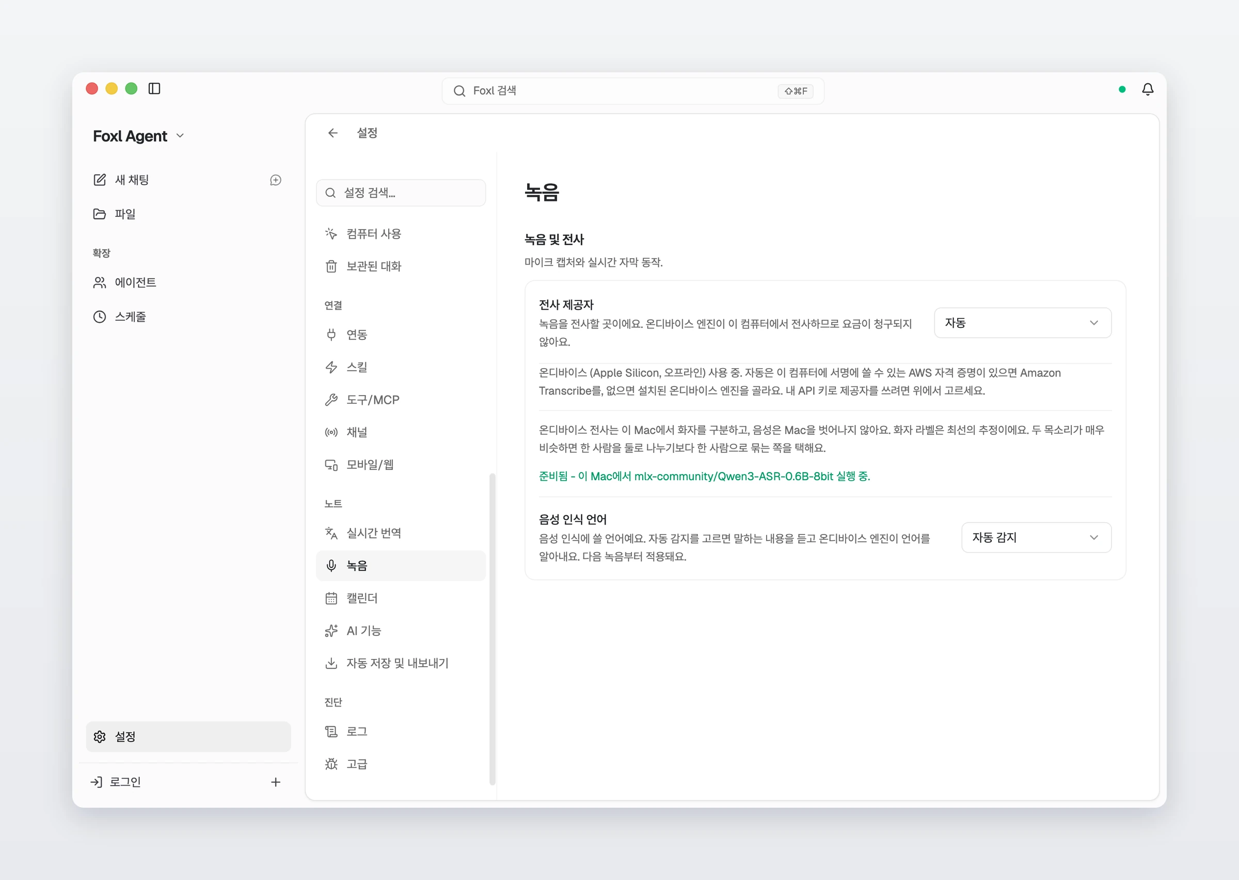Click the 스케줄 clock icon

[100, 317]
